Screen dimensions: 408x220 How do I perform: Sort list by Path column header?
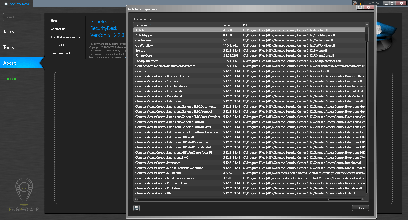pos(246,25)
